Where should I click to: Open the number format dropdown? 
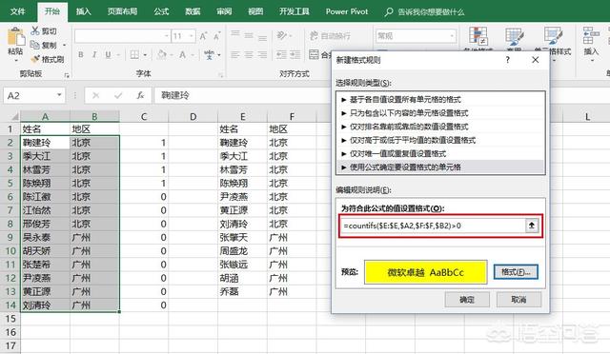pyautogui.click(x=452, y=36)
